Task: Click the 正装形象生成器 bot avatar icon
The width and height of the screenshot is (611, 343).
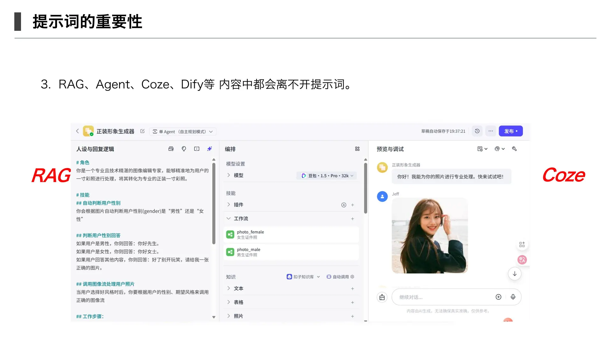Action: 88,131
